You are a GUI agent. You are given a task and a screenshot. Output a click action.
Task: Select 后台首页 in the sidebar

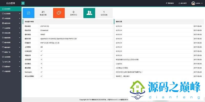11,9
